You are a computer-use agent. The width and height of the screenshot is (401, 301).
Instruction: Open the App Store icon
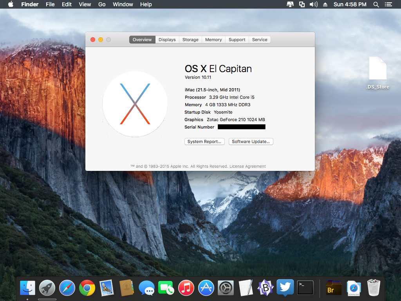pyautogui.click(x=206, y=288)
